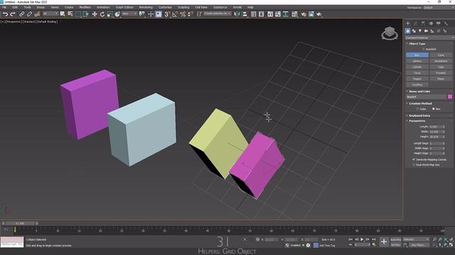Image resolution: width=455 pixels, height=255 pixels.
Task: Collapse the Parameters rollout
Action: (x=417, y=121)
